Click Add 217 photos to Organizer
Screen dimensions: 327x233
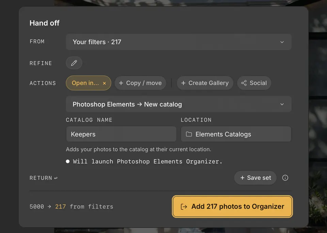(232, 206)
